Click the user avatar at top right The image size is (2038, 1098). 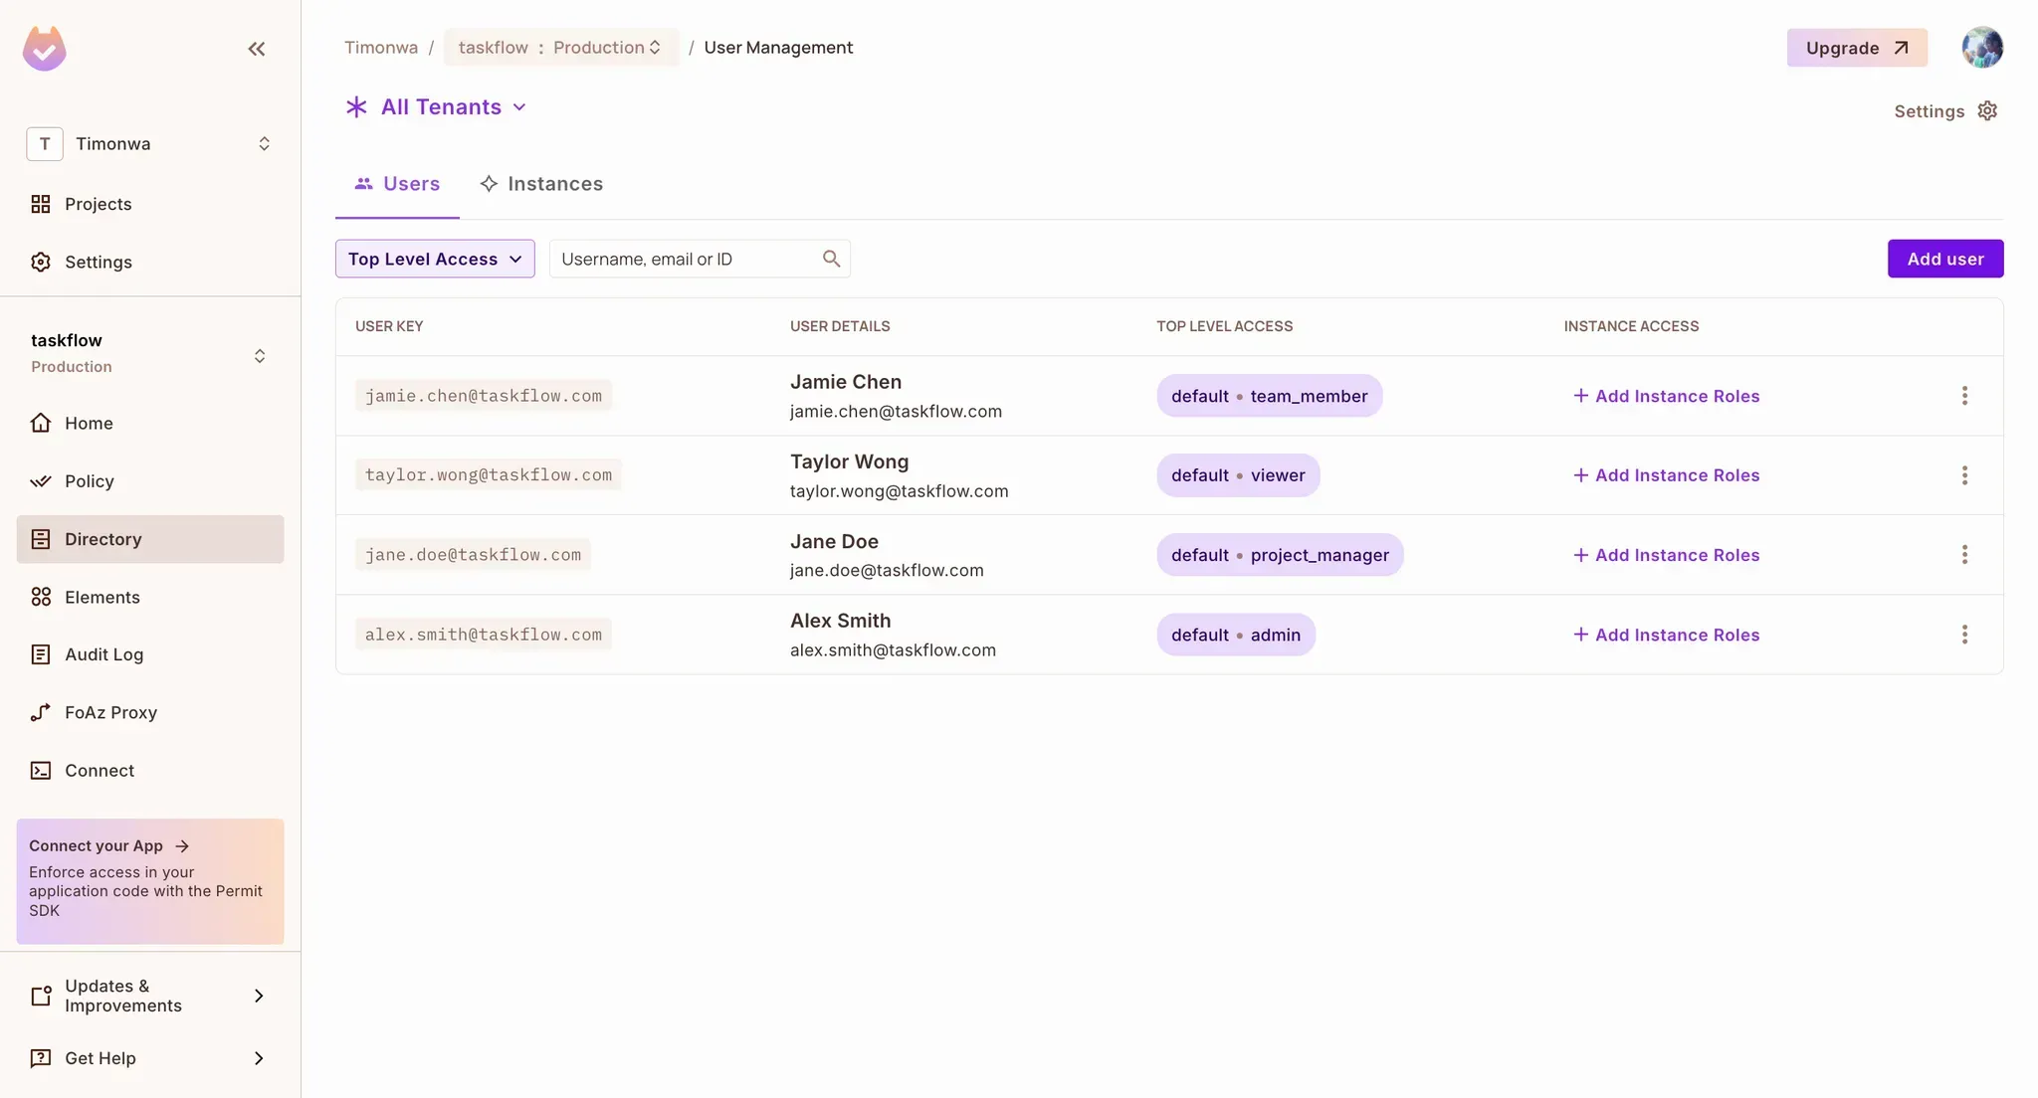point(1981,48)
